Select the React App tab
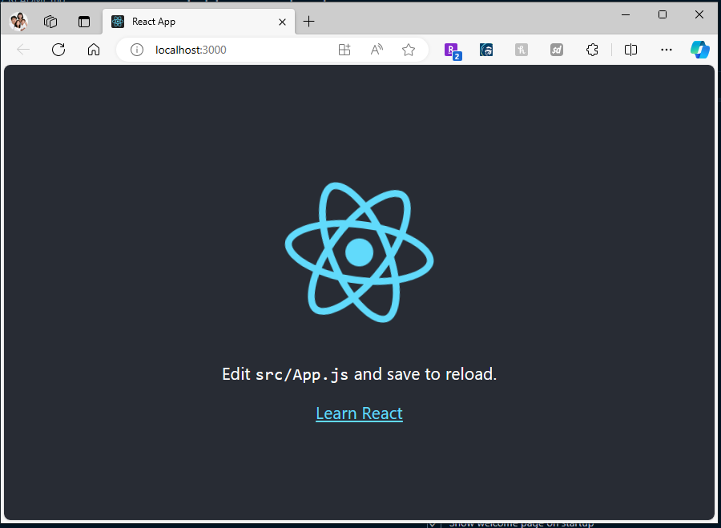This screenshot has height=528, width=721. coord(199,22)
